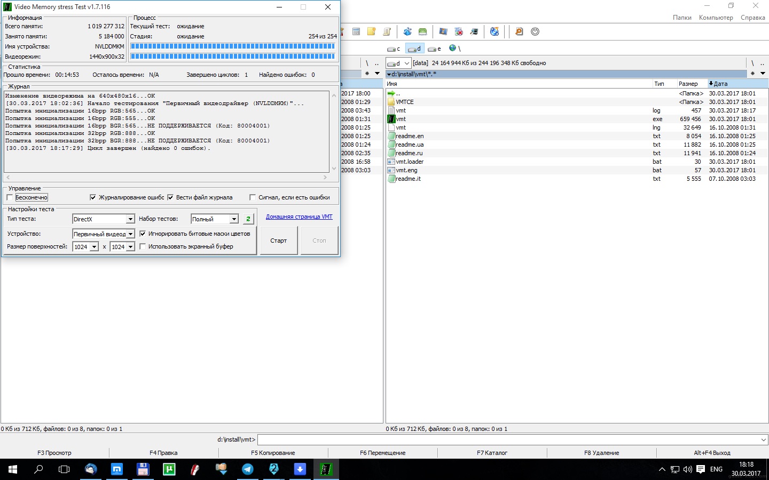Enable the Бесконечно checkbox
Screen dimensions: 769x480
pyautogui.click(x=10, y=197)
